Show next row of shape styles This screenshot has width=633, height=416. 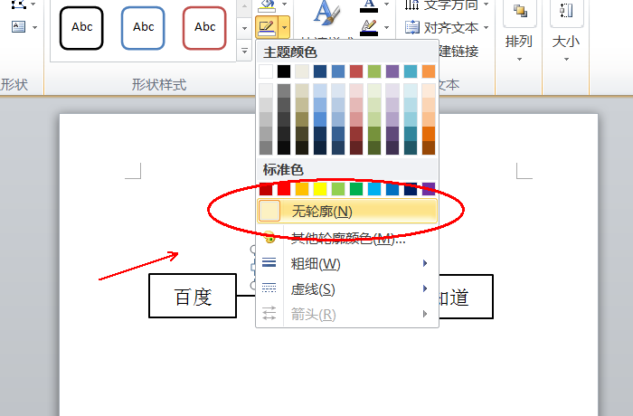pyautogui.click(x=244, y=28)
